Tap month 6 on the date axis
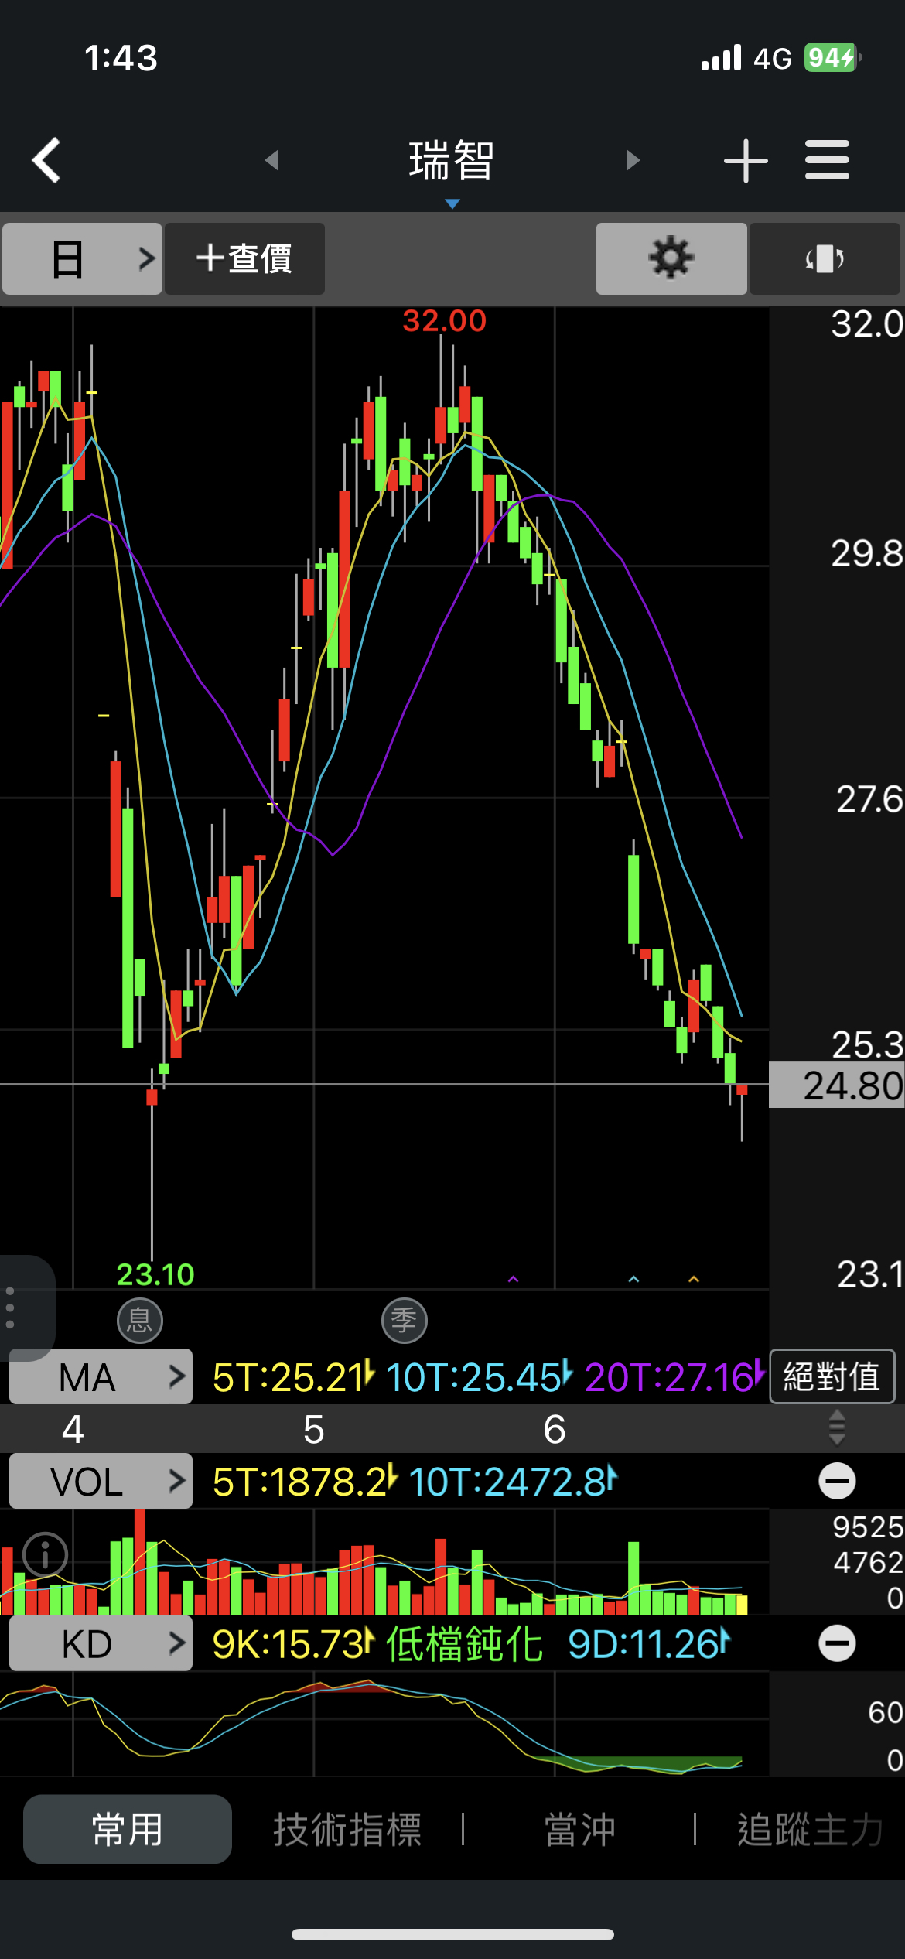 tap(555, 1429)
